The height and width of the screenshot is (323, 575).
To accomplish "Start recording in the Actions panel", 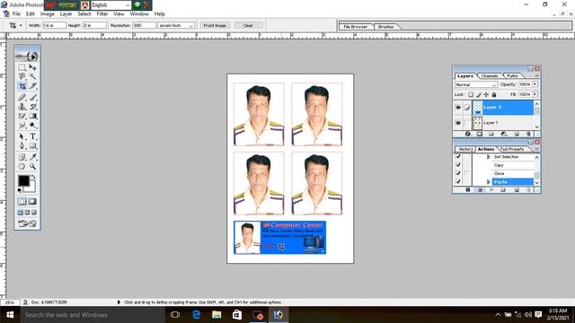I will click(480, 189).
